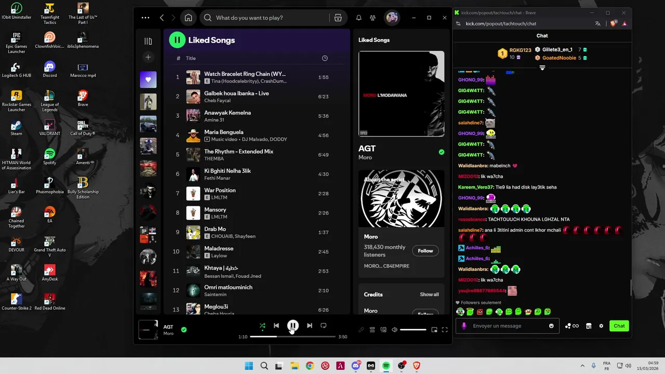Viewport: 665px width, 374px height.
Task: Open Spotify three-dots main menu
Action: pos(145,18)
